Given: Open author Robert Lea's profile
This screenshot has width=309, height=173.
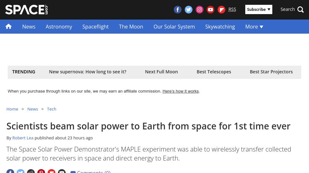Looking at the screenshot, I should tap(23, 138).
